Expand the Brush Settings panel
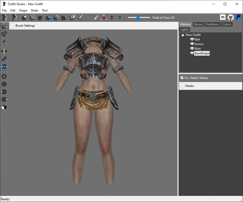 (x=13, y=26)
